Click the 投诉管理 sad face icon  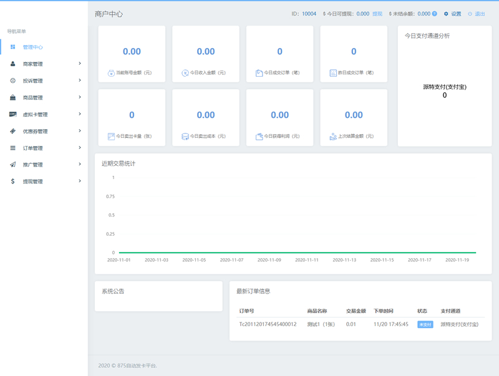pyautogui.click(x=13, y=81)
